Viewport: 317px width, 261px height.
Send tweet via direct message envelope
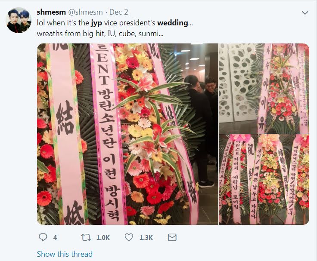[172, 237]
